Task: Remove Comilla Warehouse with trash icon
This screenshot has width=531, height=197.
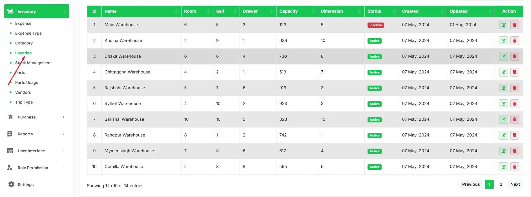Action: [514, 167]
